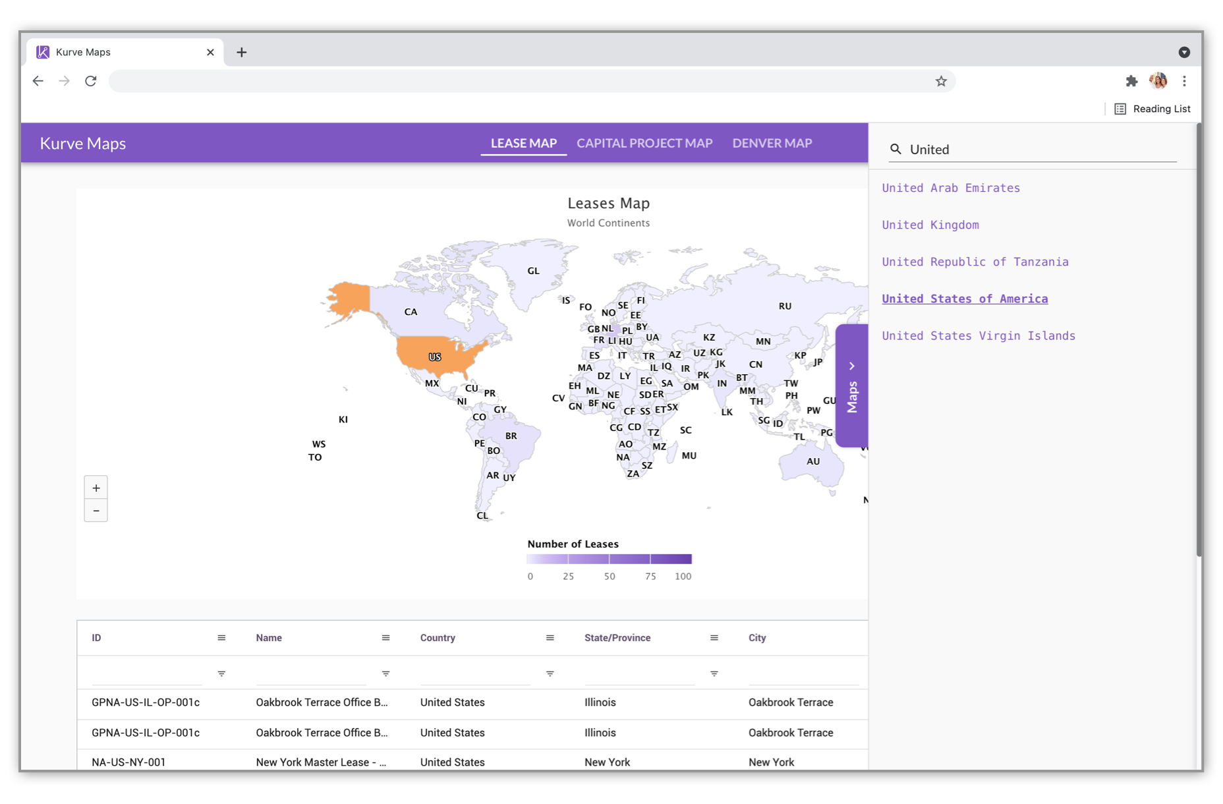Click the first Oakbrook Terrace Office name cell
Screen dimensions: 1223x804
[x=322, y=703]
